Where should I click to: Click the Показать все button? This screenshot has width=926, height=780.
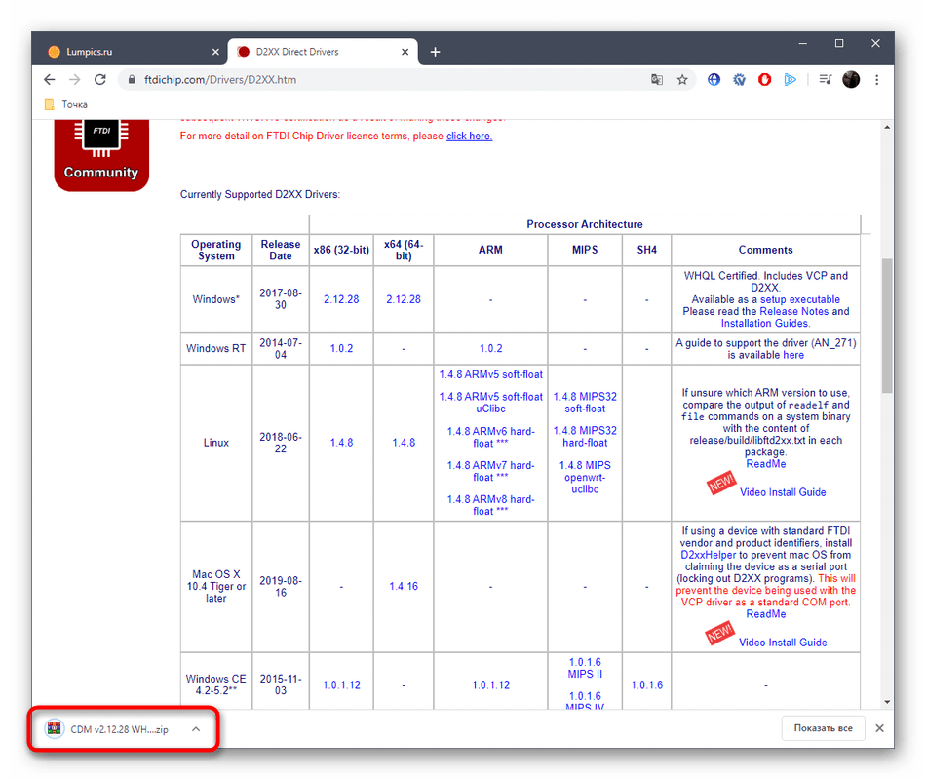(x=823, y=728)
